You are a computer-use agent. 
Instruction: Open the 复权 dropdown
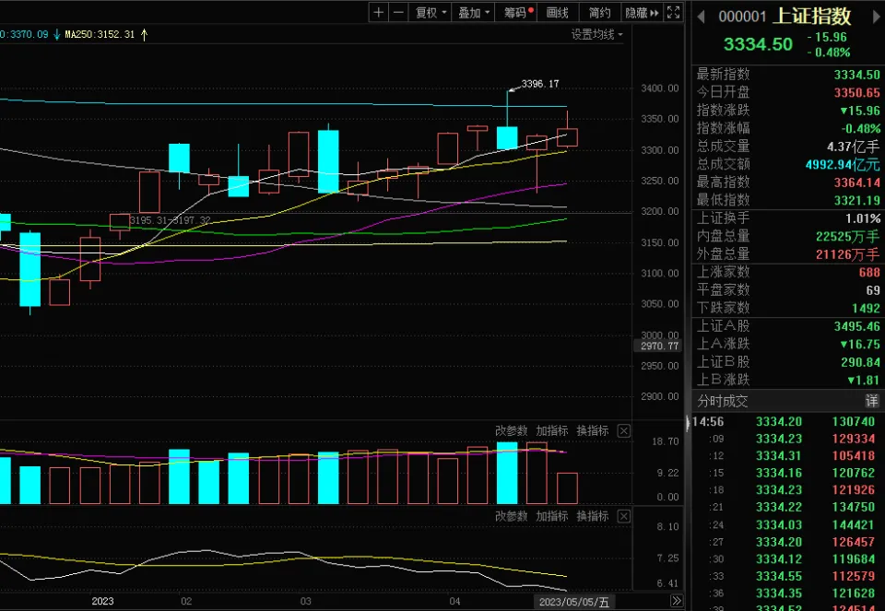431,12
